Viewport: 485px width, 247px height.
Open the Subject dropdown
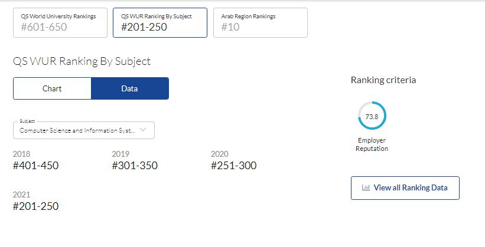point(84,130)
